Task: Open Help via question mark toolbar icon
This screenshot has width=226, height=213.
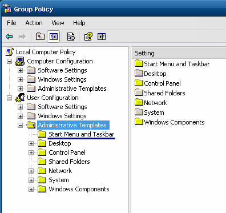Action: (88, 37)
